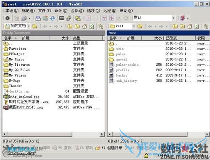Select the Thunder folder

(13, 86)
